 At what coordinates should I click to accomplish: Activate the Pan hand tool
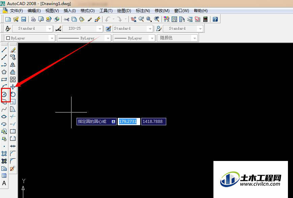click(x=134, y=19)
